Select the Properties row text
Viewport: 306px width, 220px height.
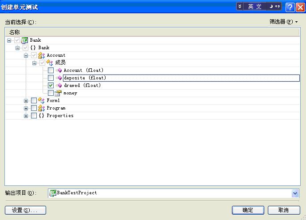pos(60,116)
